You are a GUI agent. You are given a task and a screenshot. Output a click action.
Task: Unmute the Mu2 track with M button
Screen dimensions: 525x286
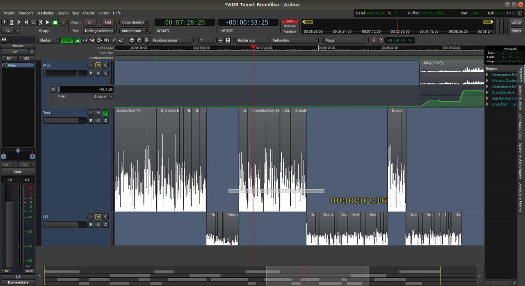98,65
